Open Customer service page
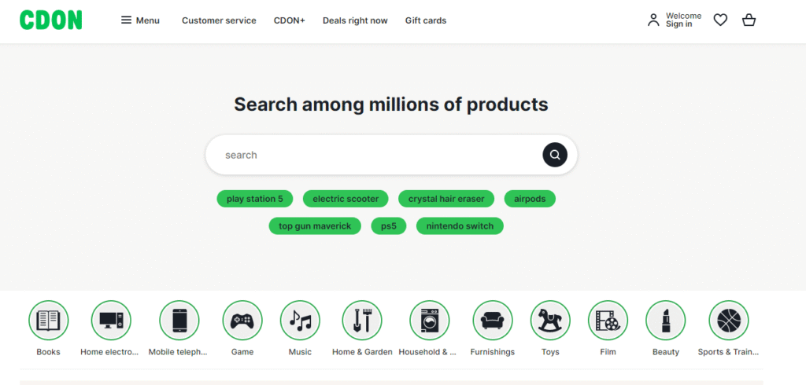Image resolution: width=806 pixels, height=385 pixels. pos(219,20)
